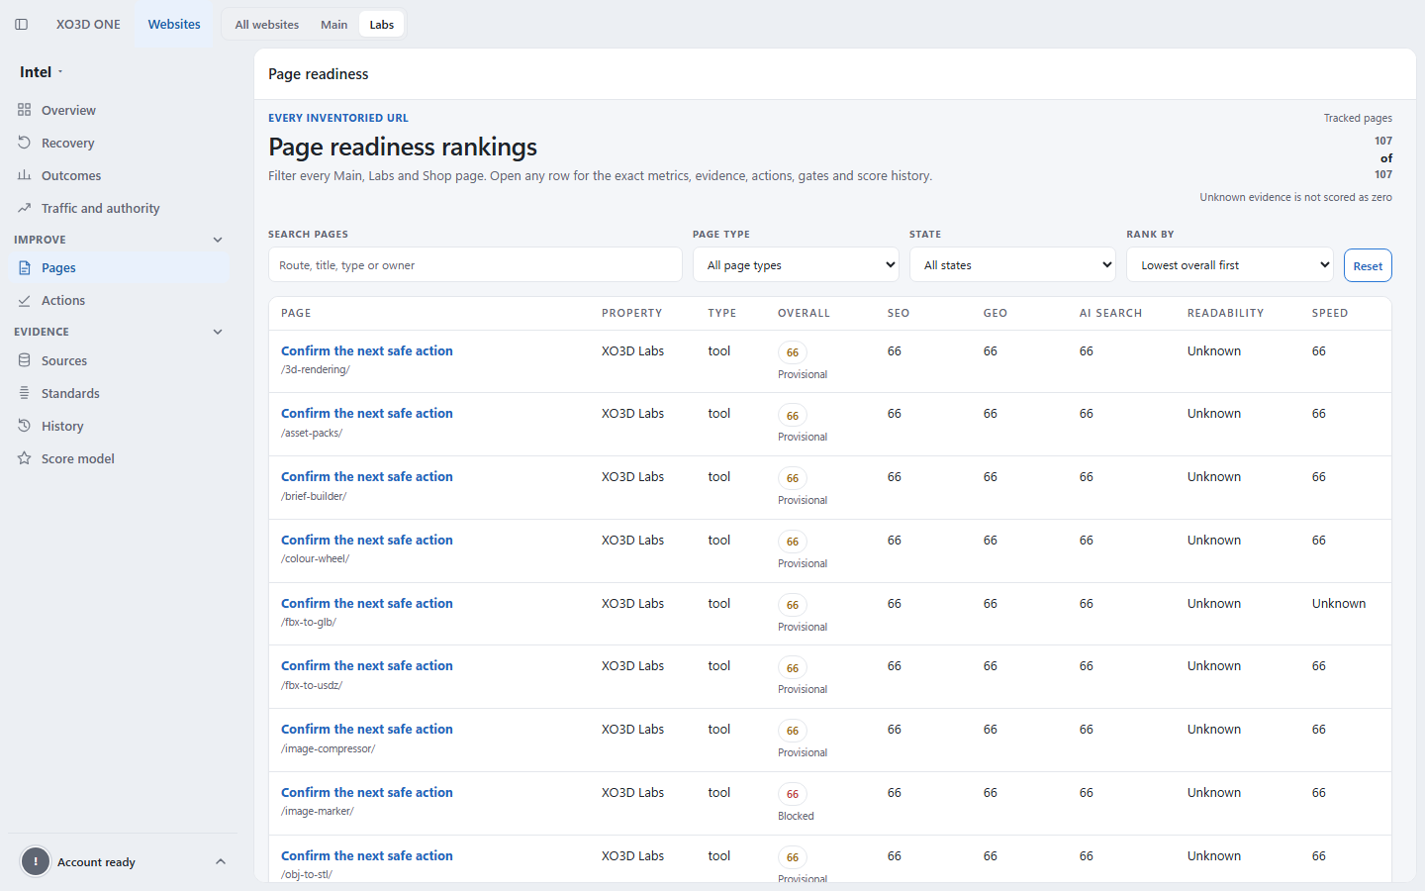The height and width of the screenshot is (891, 1425).
Task: Click the AI Search column header
Action: tap(1110, 313)
